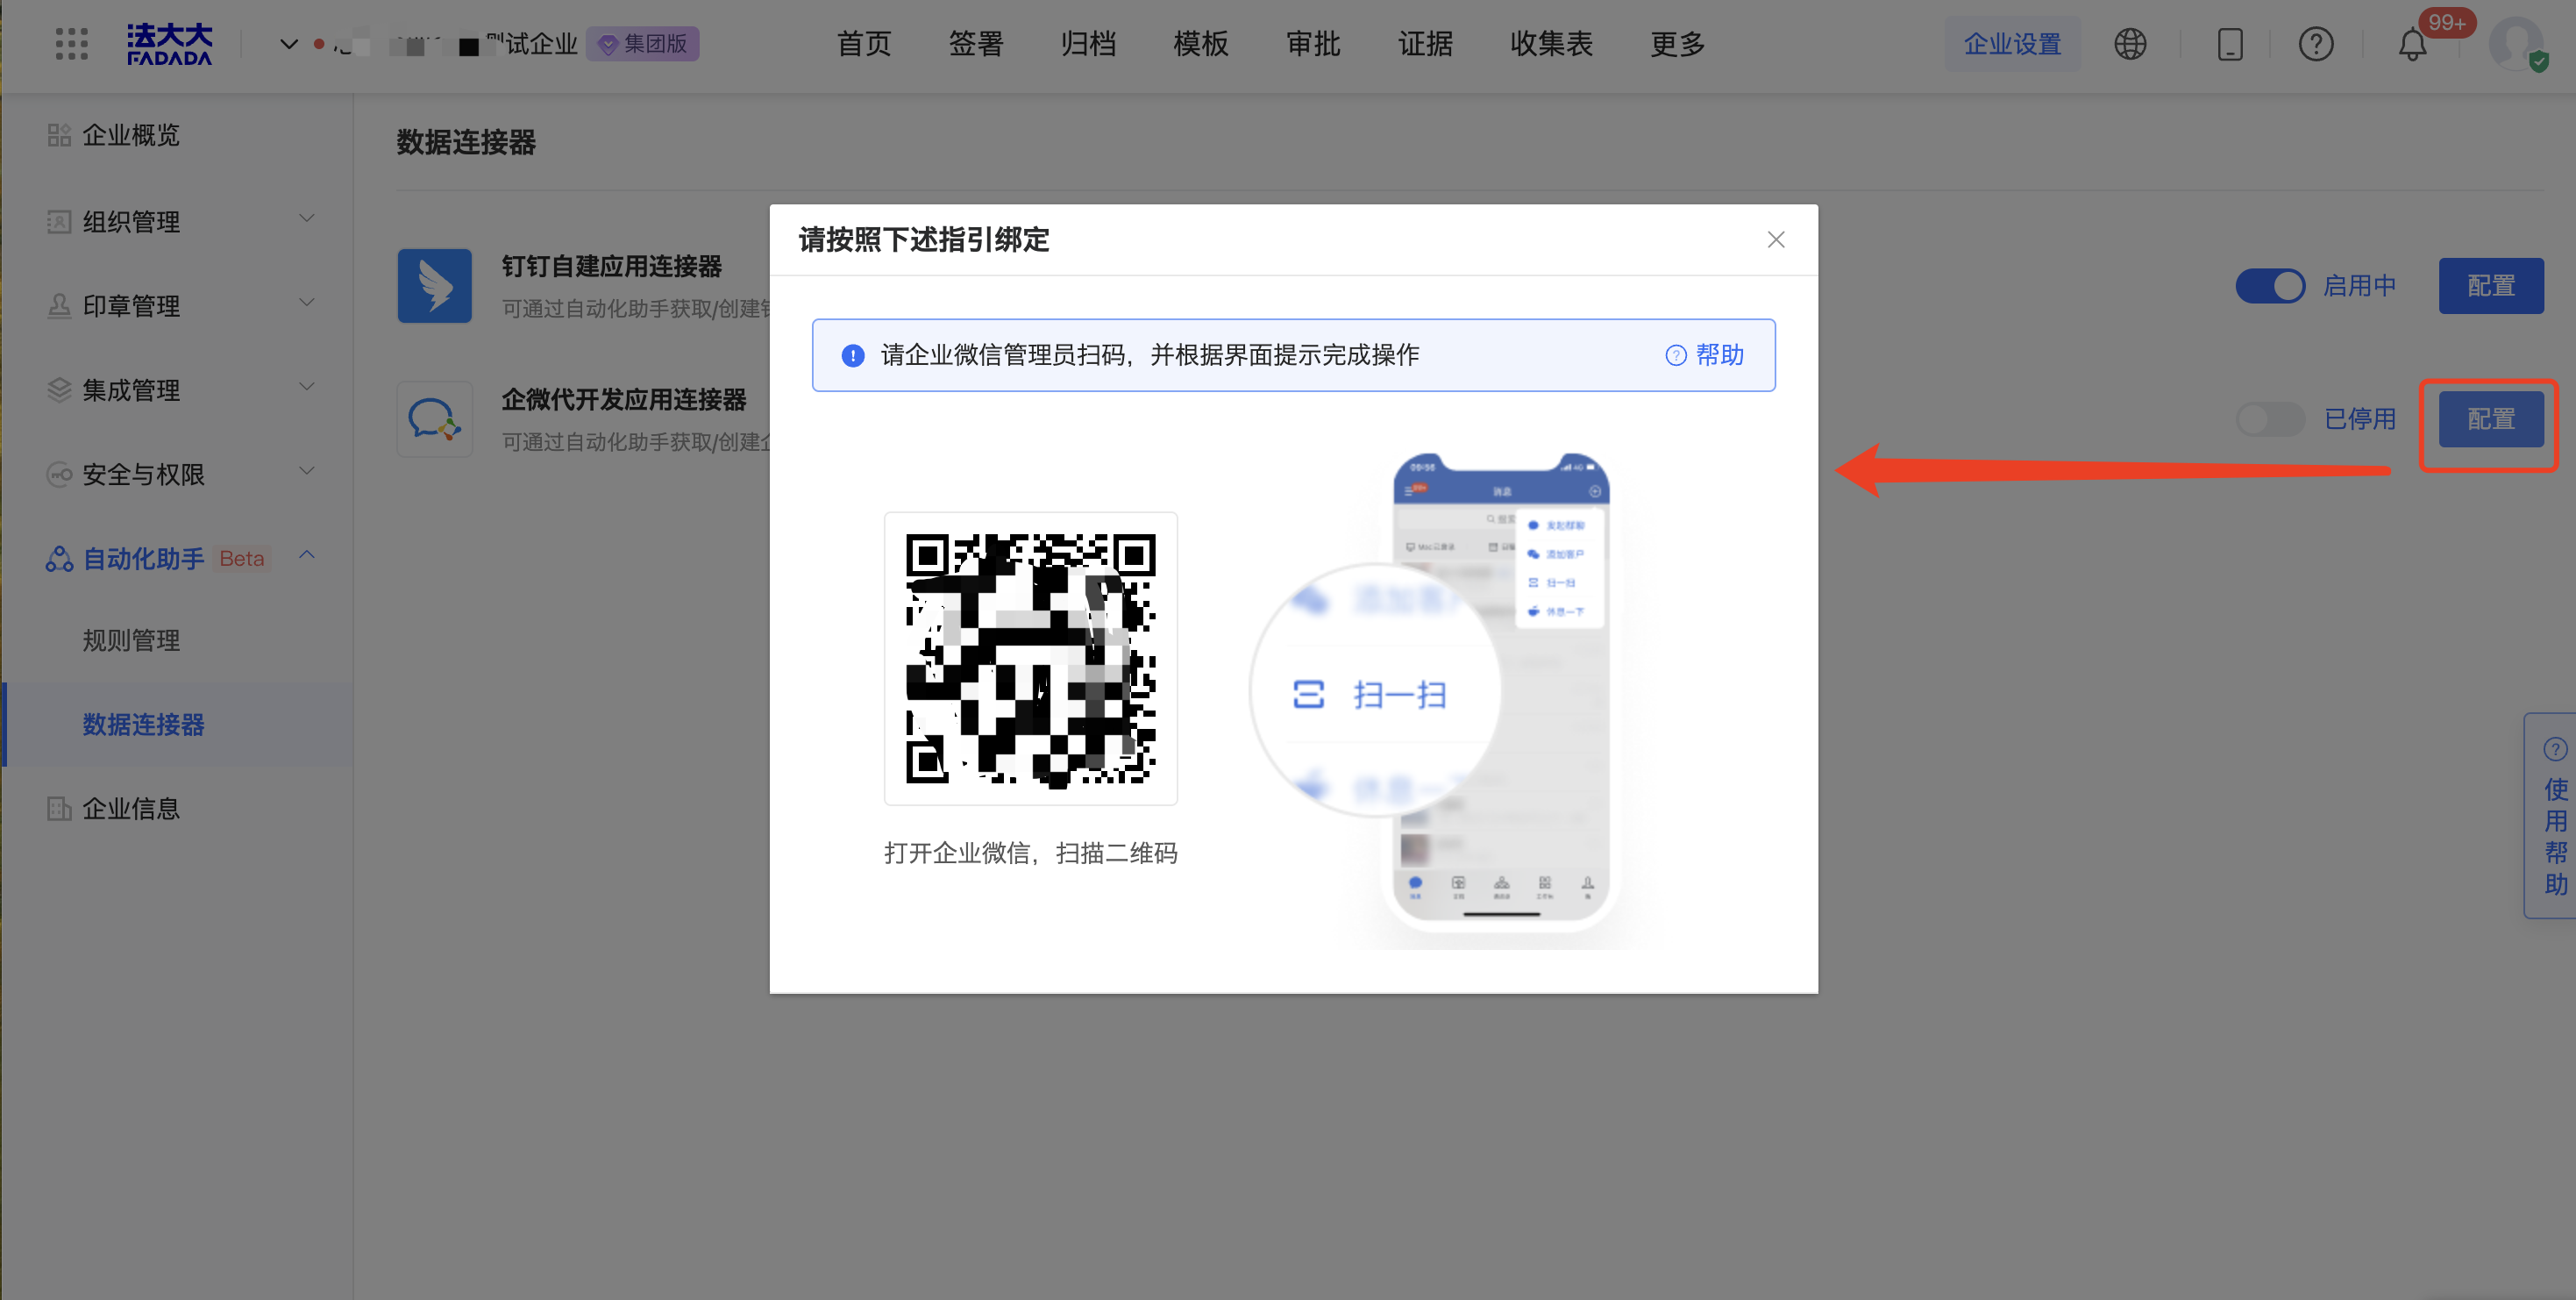Toggle 钉钉 connector 启用中 switch
The image size is (2576, 1300).
click(2270, 286)
